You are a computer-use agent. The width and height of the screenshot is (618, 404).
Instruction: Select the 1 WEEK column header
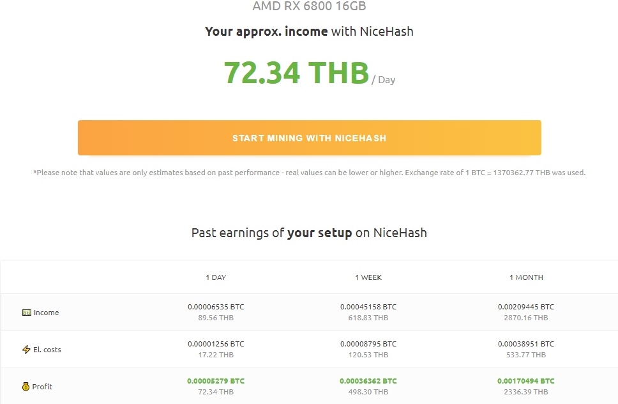pyautogui.click(x=368, y=277)
